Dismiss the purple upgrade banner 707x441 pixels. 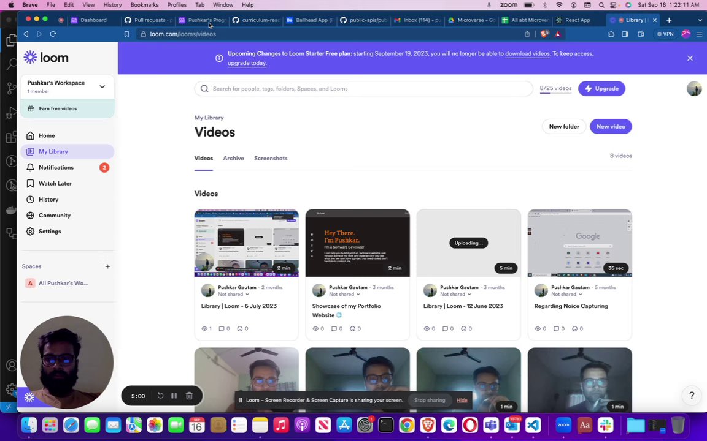[690, 58]
